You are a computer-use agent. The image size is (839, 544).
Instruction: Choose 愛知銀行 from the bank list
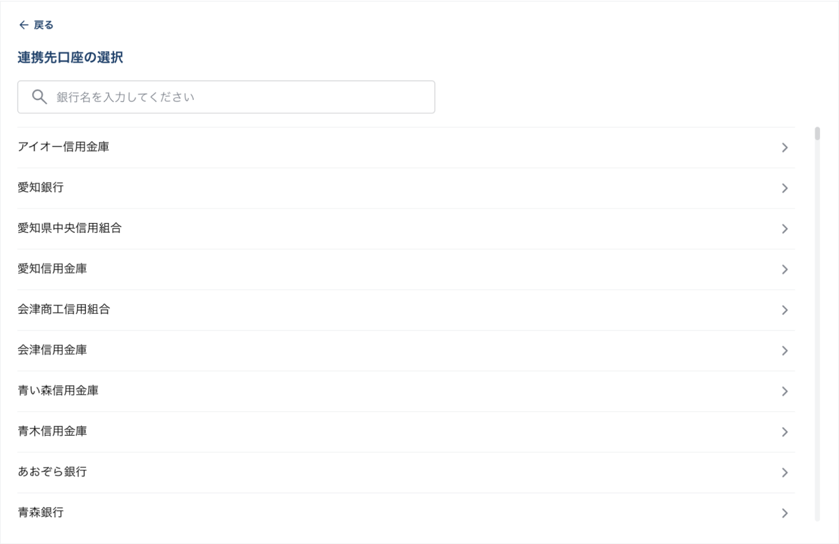[x=41, y=188]
